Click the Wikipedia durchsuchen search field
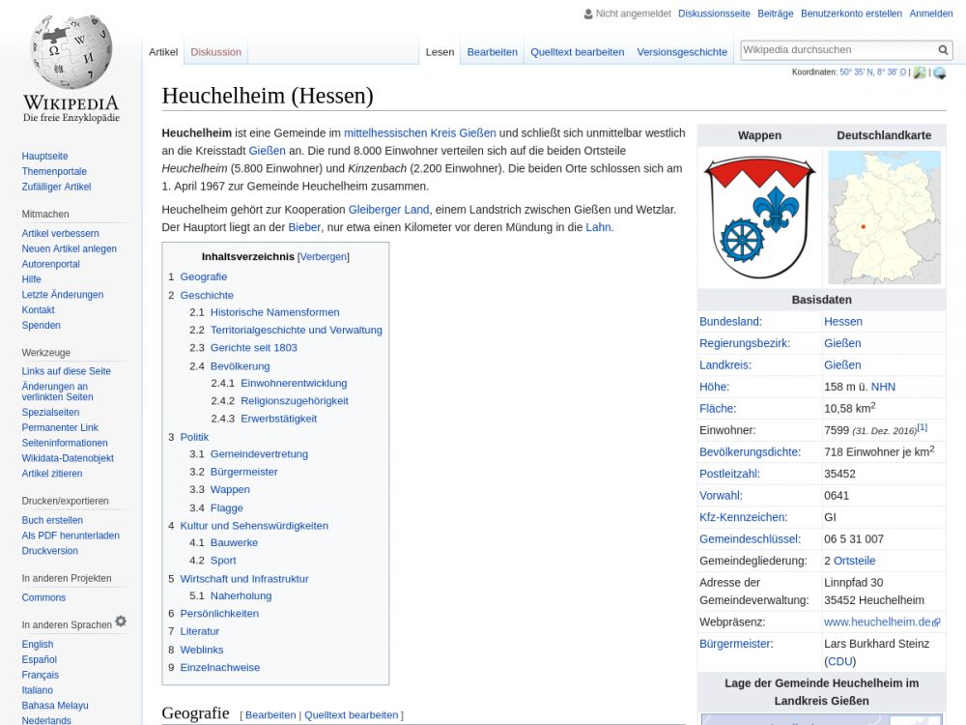The width and height of the screenshot is (966, 725). [837, 49]
